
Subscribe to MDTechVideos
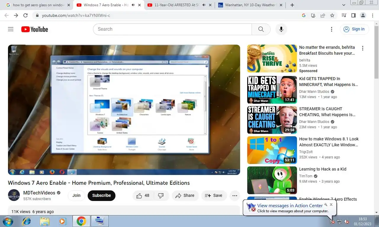pos(102,195)
